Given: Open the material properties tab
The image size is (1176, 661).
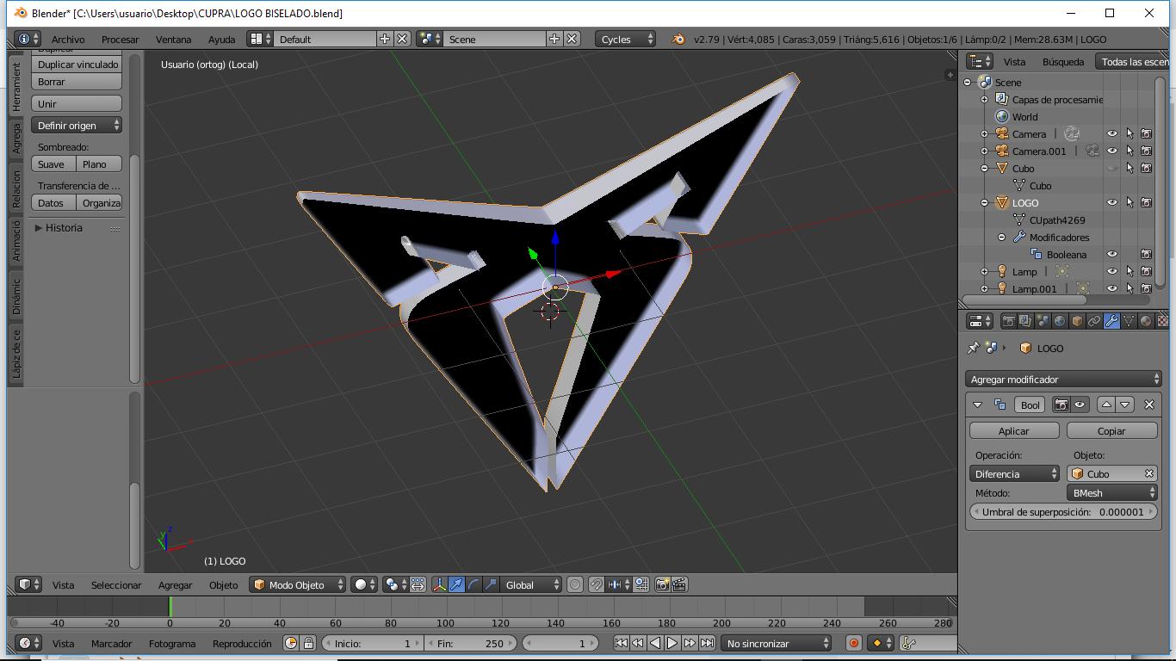Looking at the screenshot, I should 1146,321.
